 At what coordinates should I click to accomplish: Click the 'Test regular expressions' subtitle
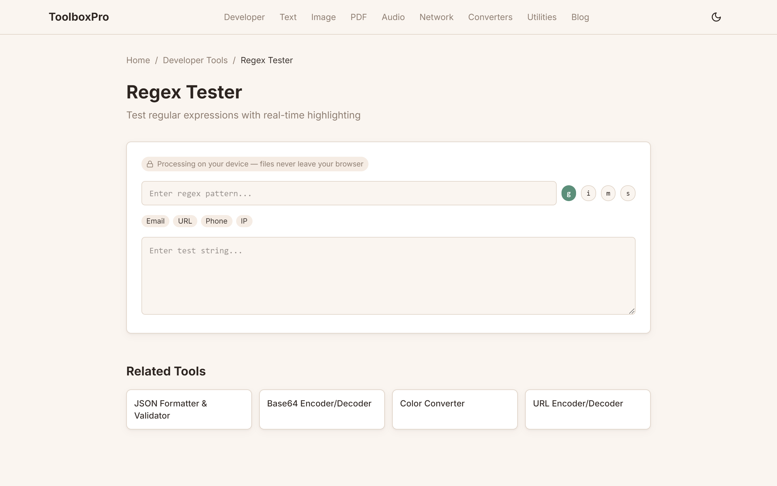[243, 115]
